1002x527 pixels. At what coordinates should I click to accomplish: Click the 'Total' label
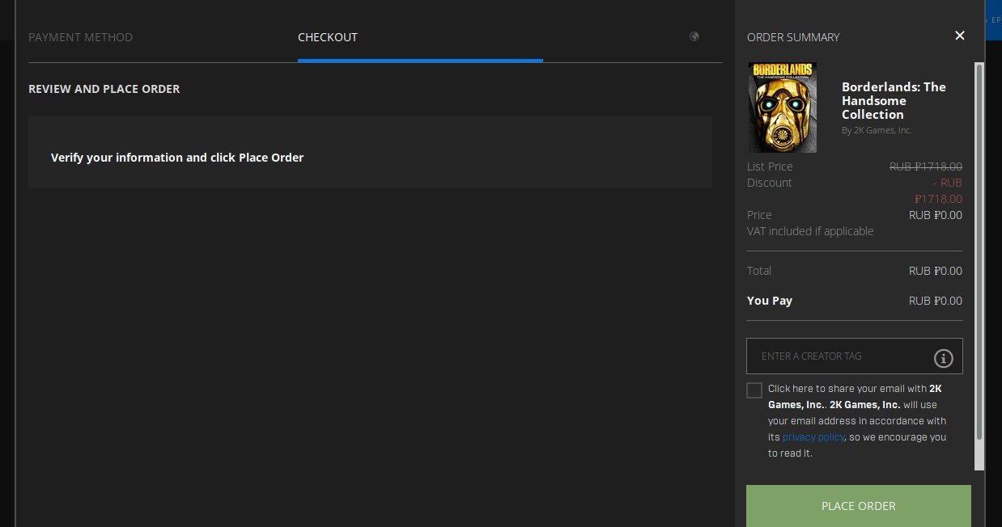pos(759,271)
